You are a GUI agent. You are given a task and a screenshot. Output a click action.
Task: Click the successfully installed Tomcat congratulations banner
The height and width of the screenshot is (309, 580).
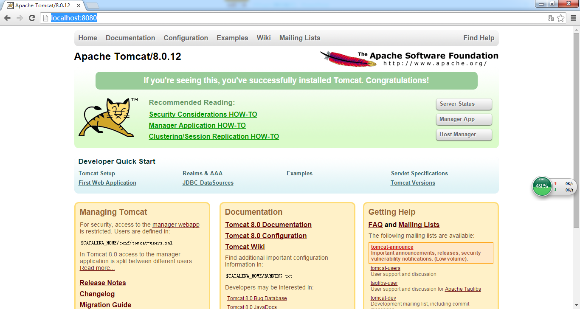[287, 80]
